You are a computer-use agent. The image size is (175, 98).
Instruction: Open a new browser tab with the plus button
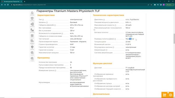click(25, 2)
